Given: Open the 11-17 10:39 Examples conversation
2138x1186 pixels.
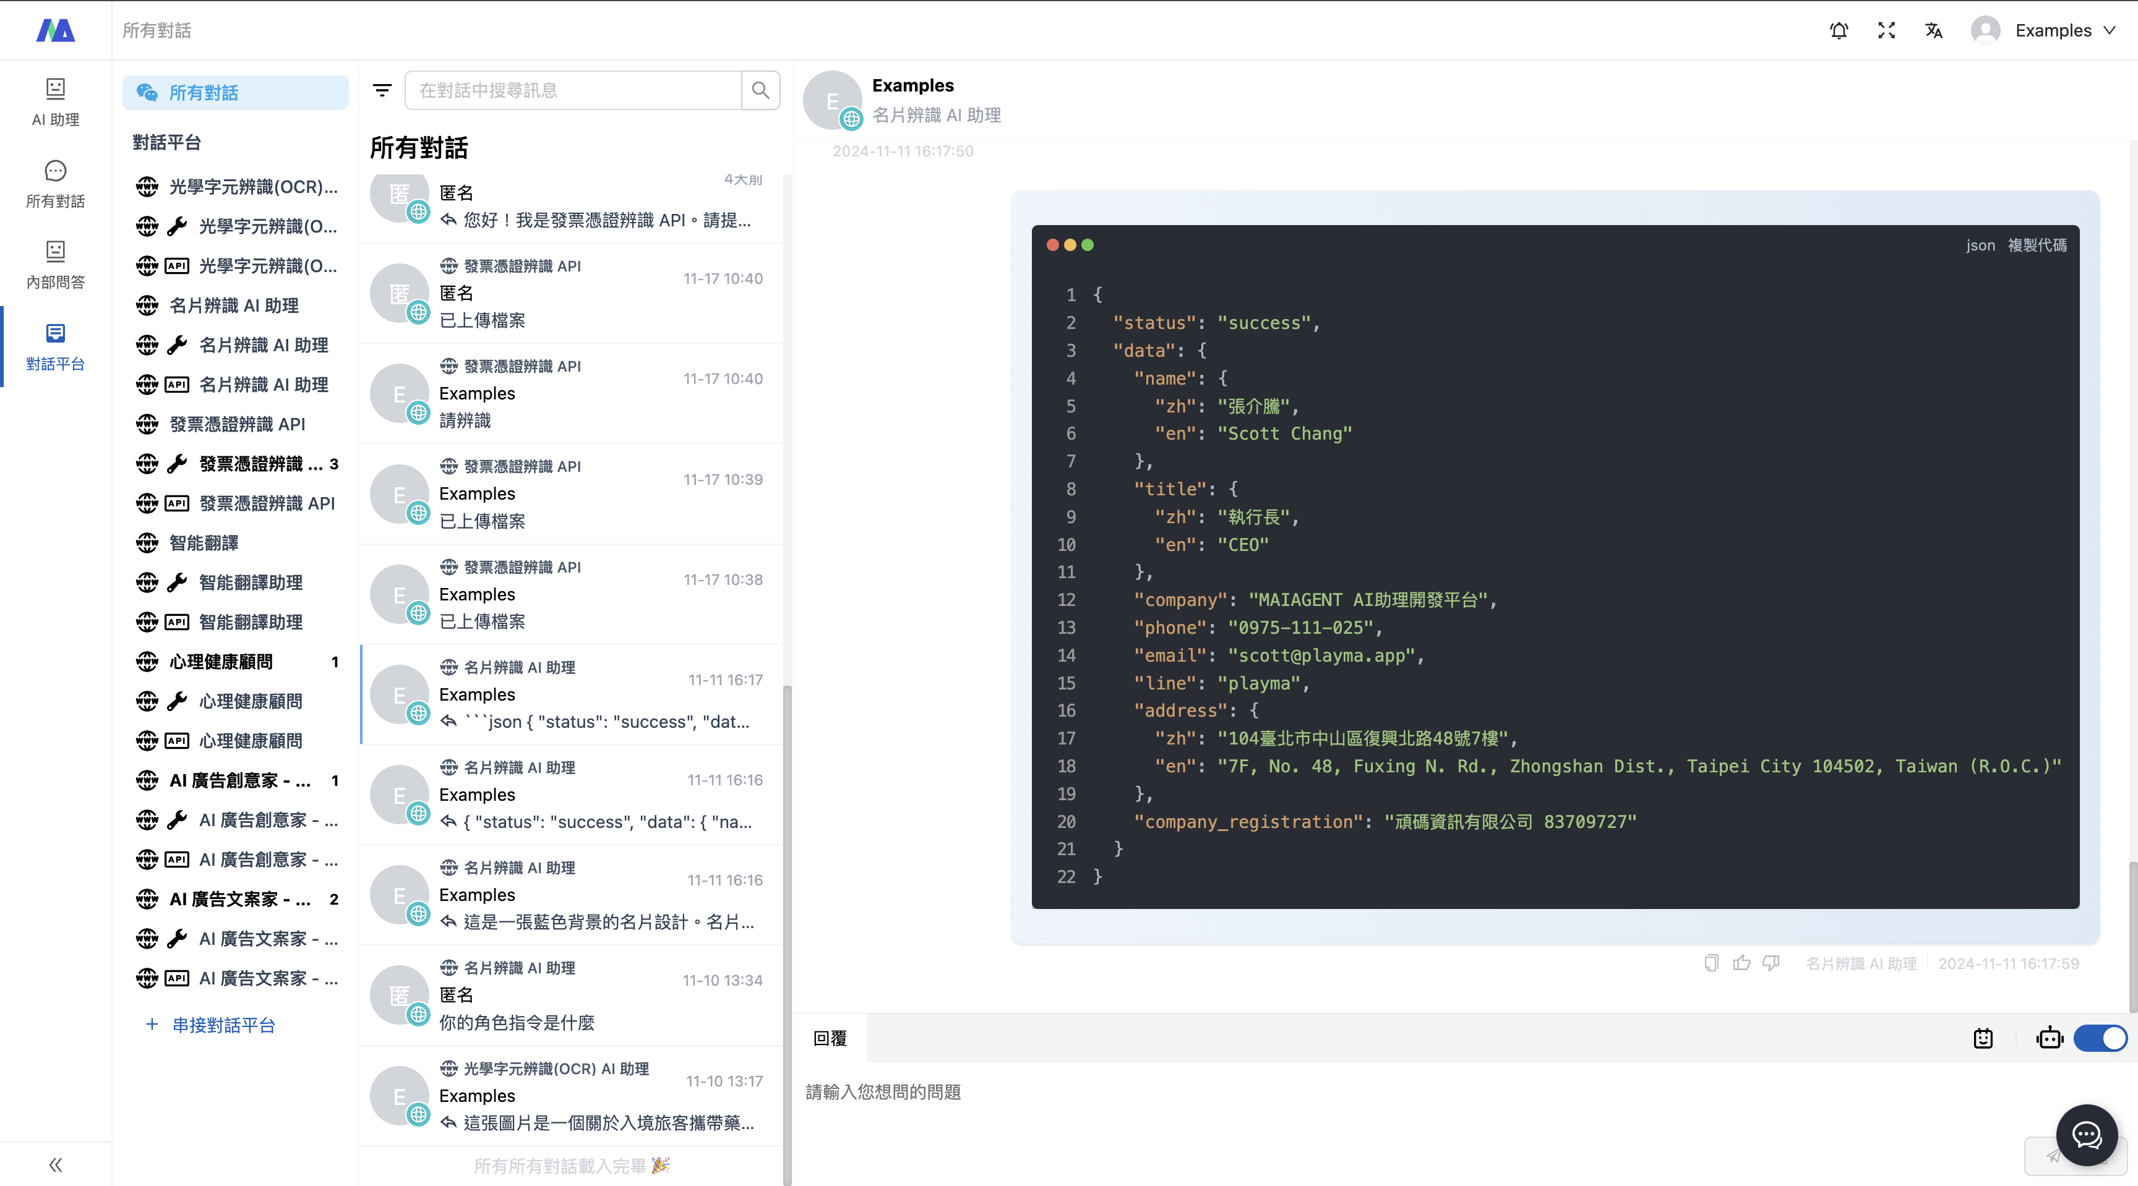Looking at the screenshot, I should click(x=573, y=493).
